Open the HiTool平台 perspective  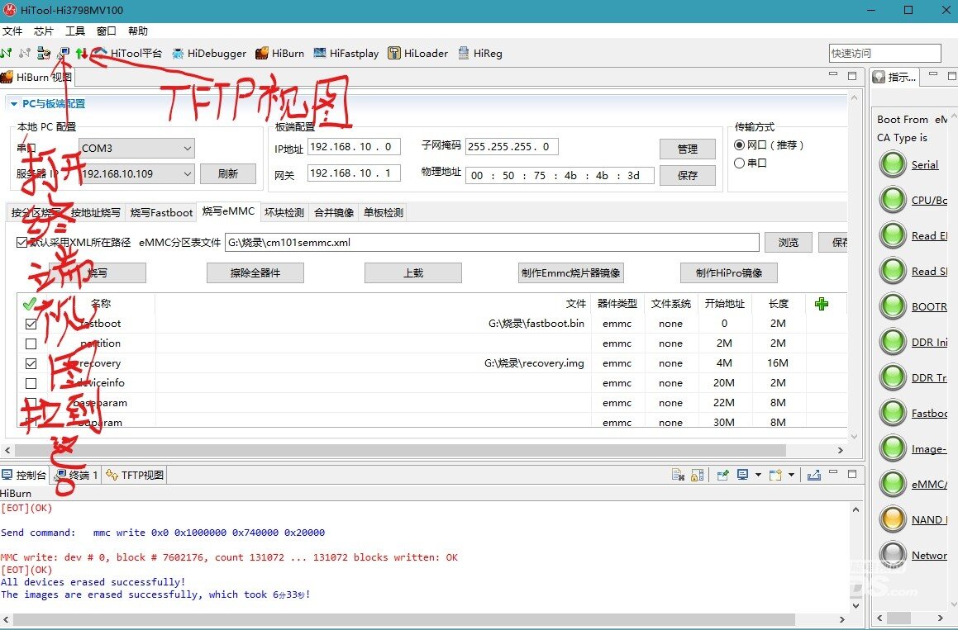click(x=128, y=53)
